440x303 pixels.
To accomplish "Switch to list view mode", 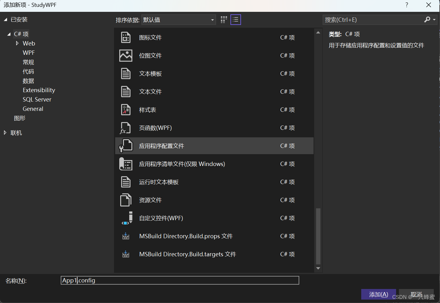I will tap(236, 19).
